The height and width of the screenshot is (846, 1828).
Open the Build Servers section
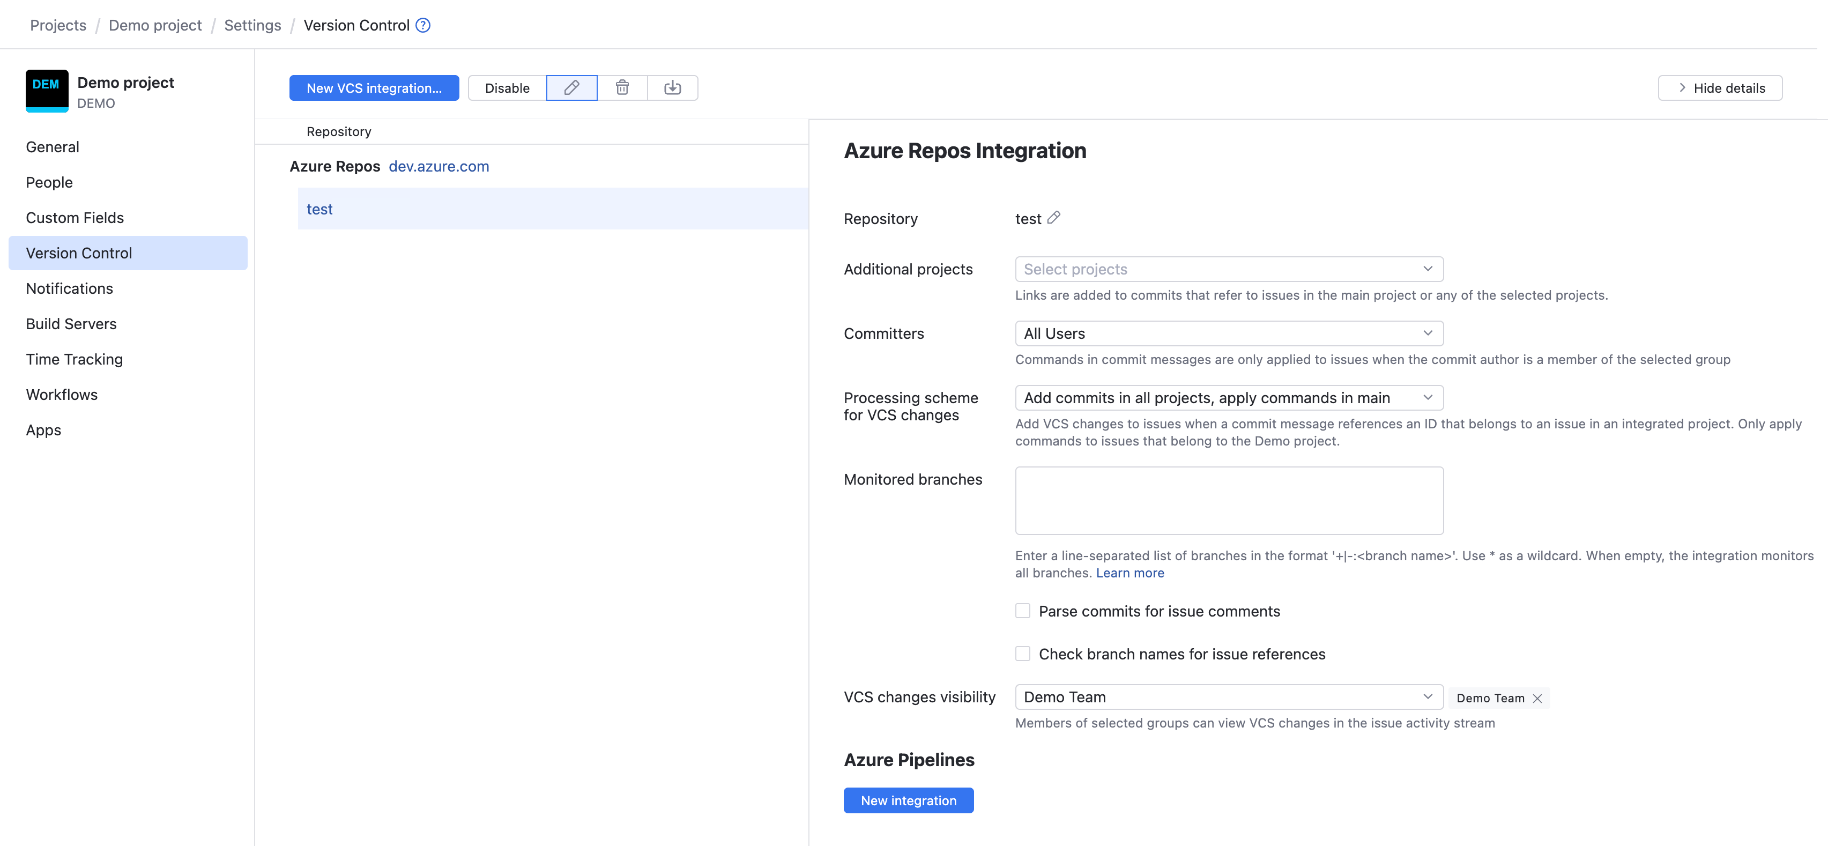[128, 324]
